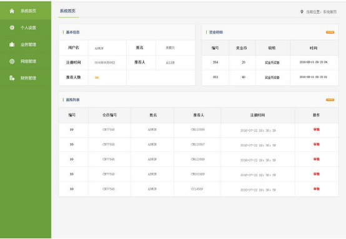Select the 系统首页 tab at the top
This screenshot has height=239, width=346.
(x=67, y=11)
